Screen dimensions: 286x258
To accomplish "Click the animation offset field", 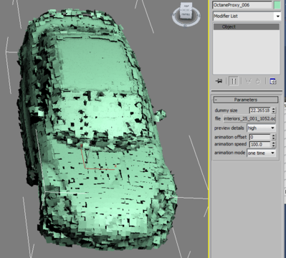I will click(259, 137).
